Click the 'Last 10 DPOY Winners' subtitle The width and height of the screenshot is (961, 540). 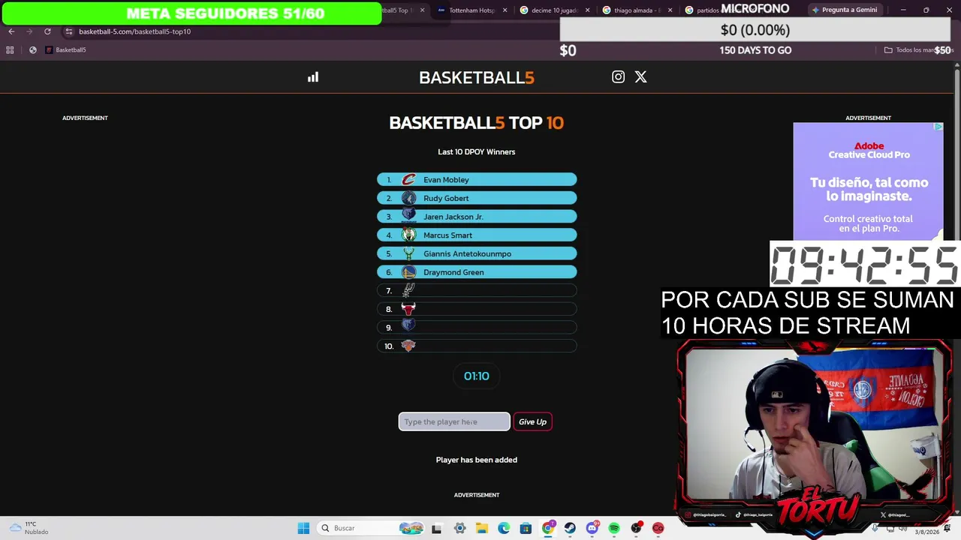[x=477, y=151]
